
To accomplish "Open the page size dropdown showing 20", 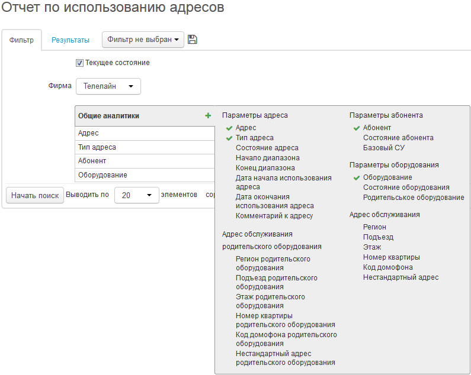I will click(x=136, y=195).
